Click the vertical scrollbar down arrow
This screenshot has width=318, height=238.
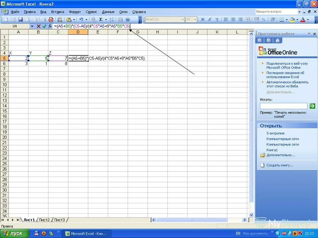click(x=251, y=215)
